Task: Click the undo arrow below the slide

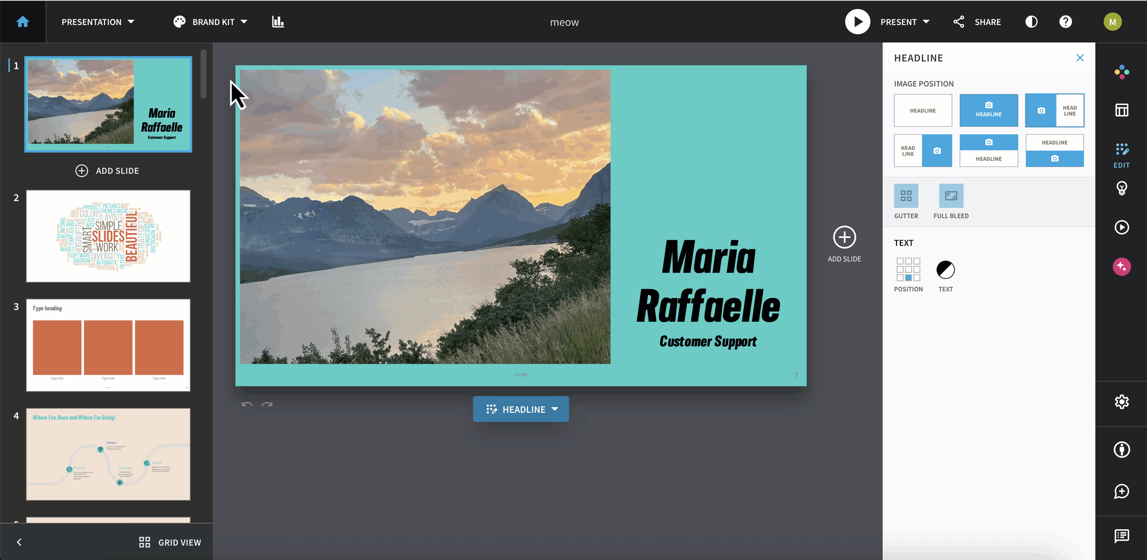Action: [247, 404]
